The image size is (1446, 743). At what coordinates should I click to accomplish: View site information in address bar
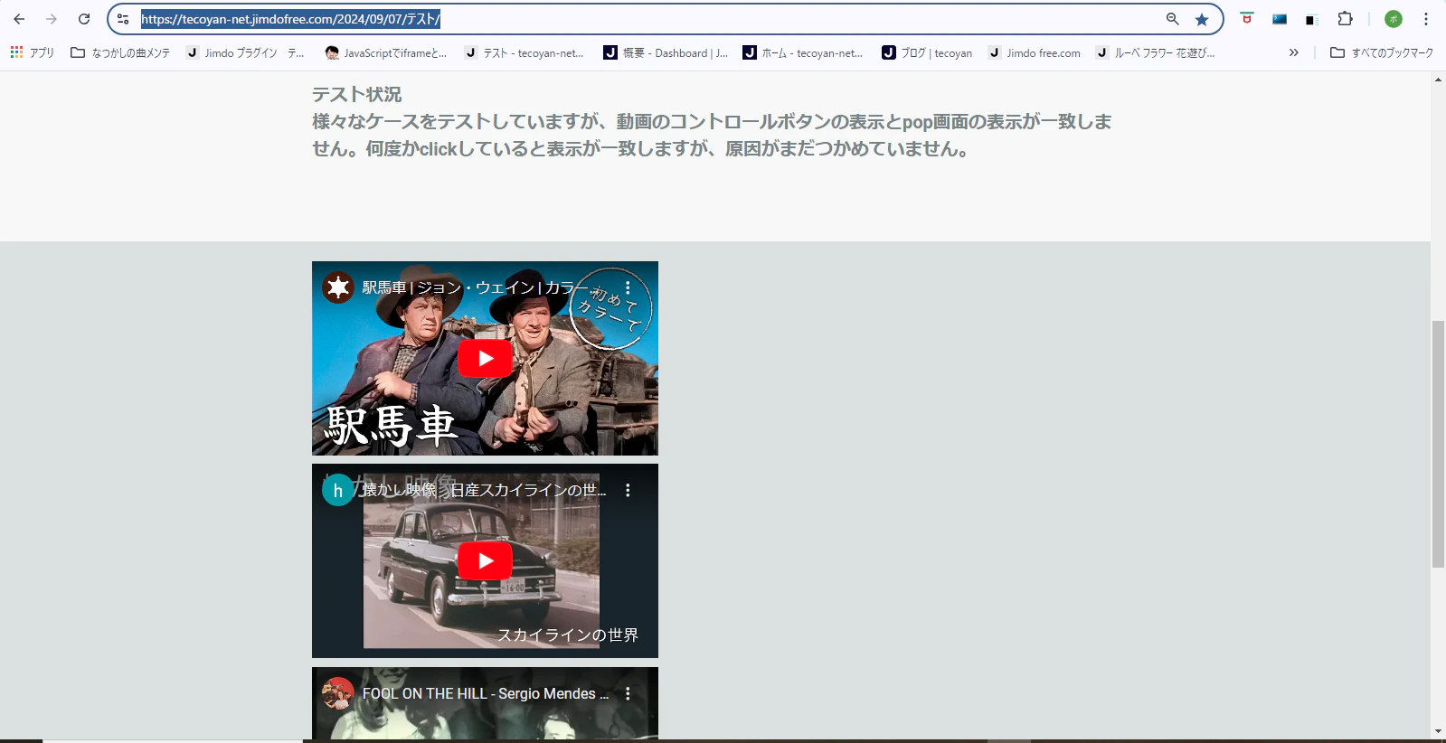(123, 19)
